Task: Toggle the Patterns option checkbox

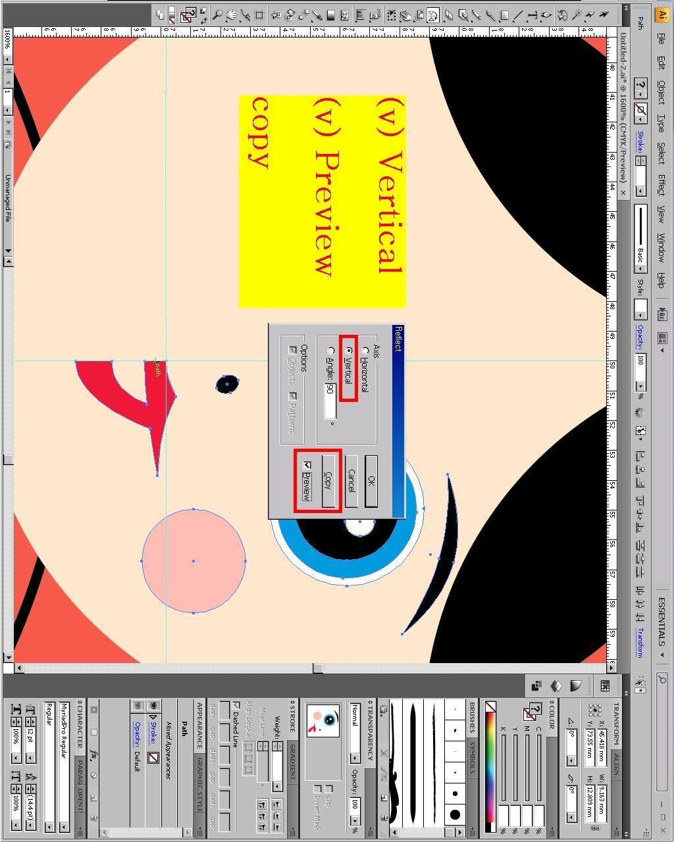Action: [293, 397]
